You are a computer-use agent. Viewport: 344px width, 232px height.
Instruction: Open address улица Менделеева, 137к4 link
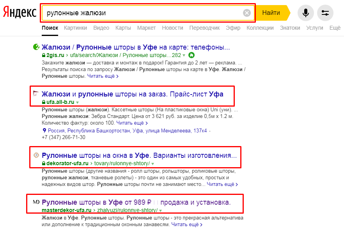[127, 130]
